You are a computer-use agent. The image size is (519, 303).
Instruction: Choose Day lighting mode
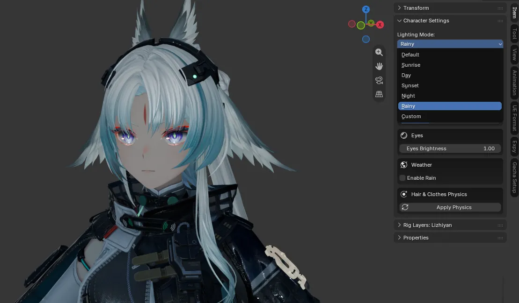pos(450,75)
